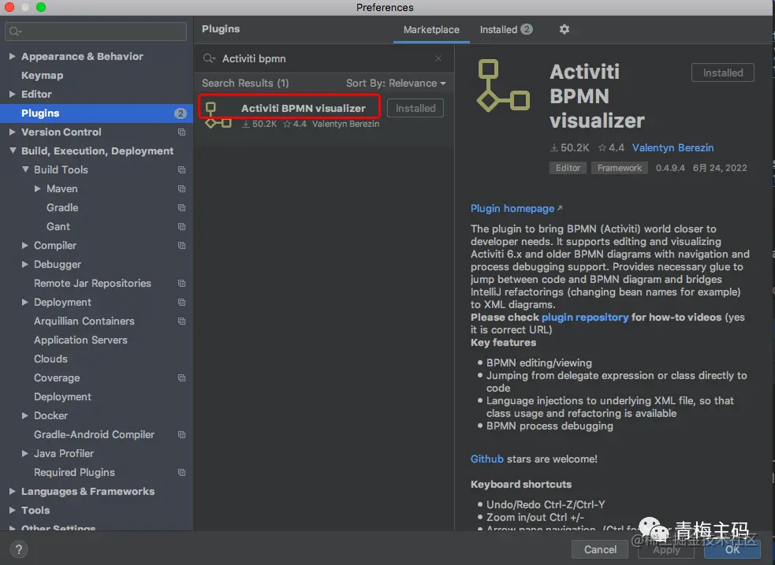This screenshot has height=565, width=775.
Task: Open the plugin repository link
Action: (585, 317)
